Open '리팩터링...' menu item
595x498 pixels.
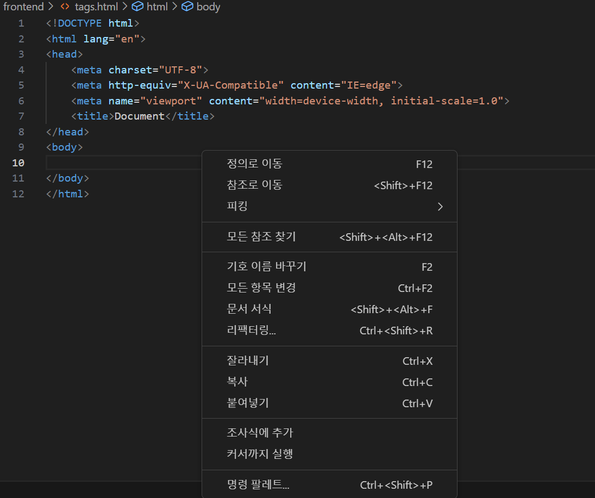coord(329,331)
